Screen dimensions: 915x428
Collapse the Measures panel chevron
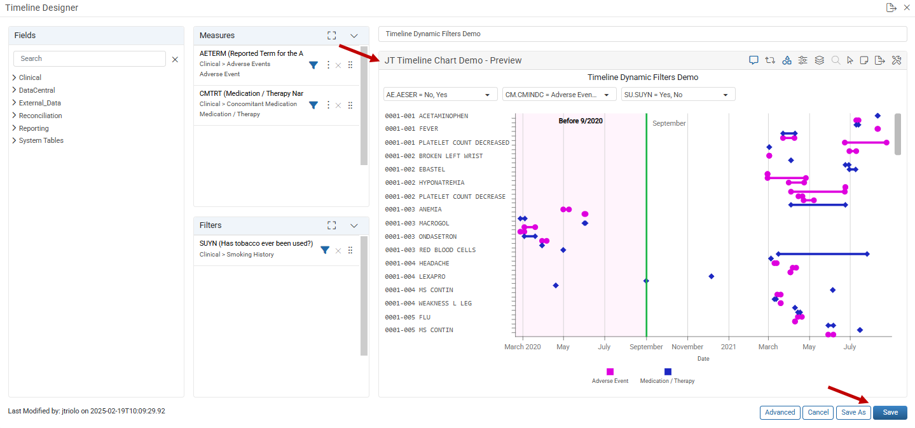click(354, 36)
